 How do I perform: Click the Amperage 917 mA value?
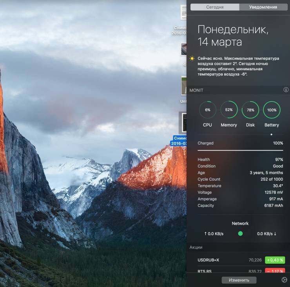(276, 199)
